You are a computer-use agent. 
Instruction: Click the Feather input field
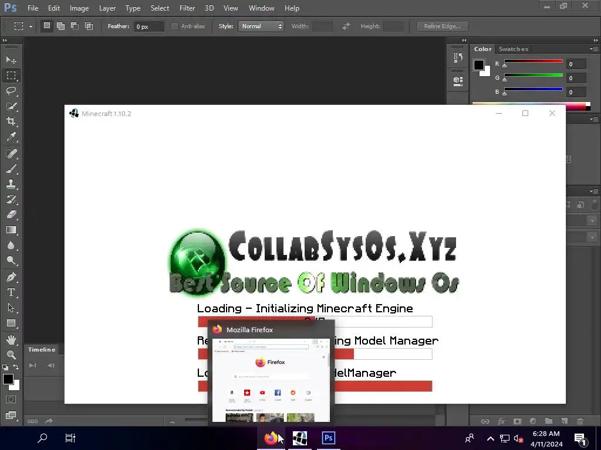[x=148, y=26]
